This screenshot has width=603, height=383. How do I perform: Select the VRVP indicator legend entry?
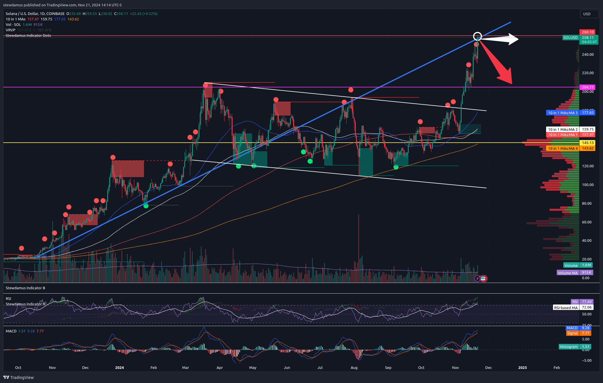tap(10, 30)
